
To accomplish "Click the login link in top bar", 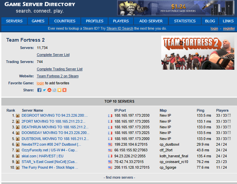I will [x=214, y=29].
